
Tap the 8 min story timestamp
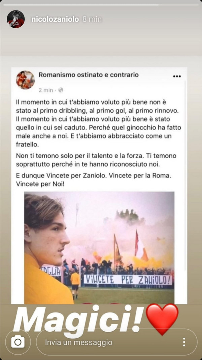pyautogui.click(x=92, y=19)
